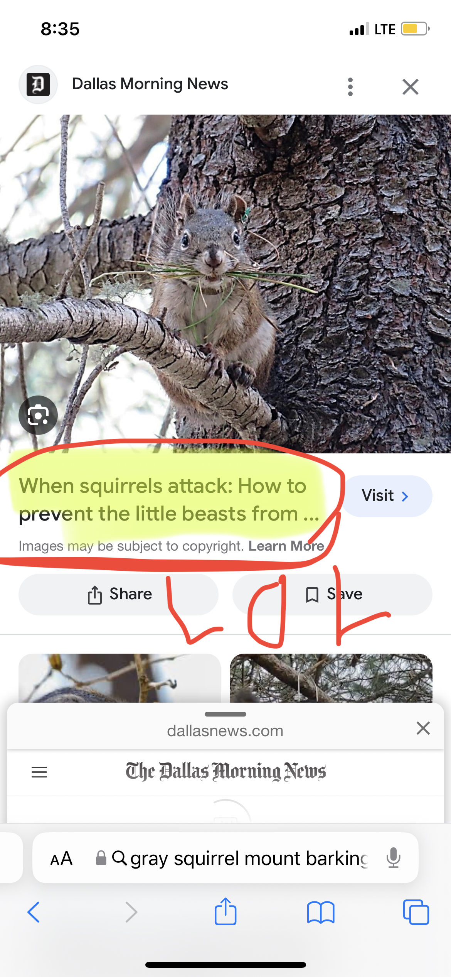Dismiss the dallasnews.com preview sheet
This screenshot has width=451, height=977.
(x=423, y=728)
